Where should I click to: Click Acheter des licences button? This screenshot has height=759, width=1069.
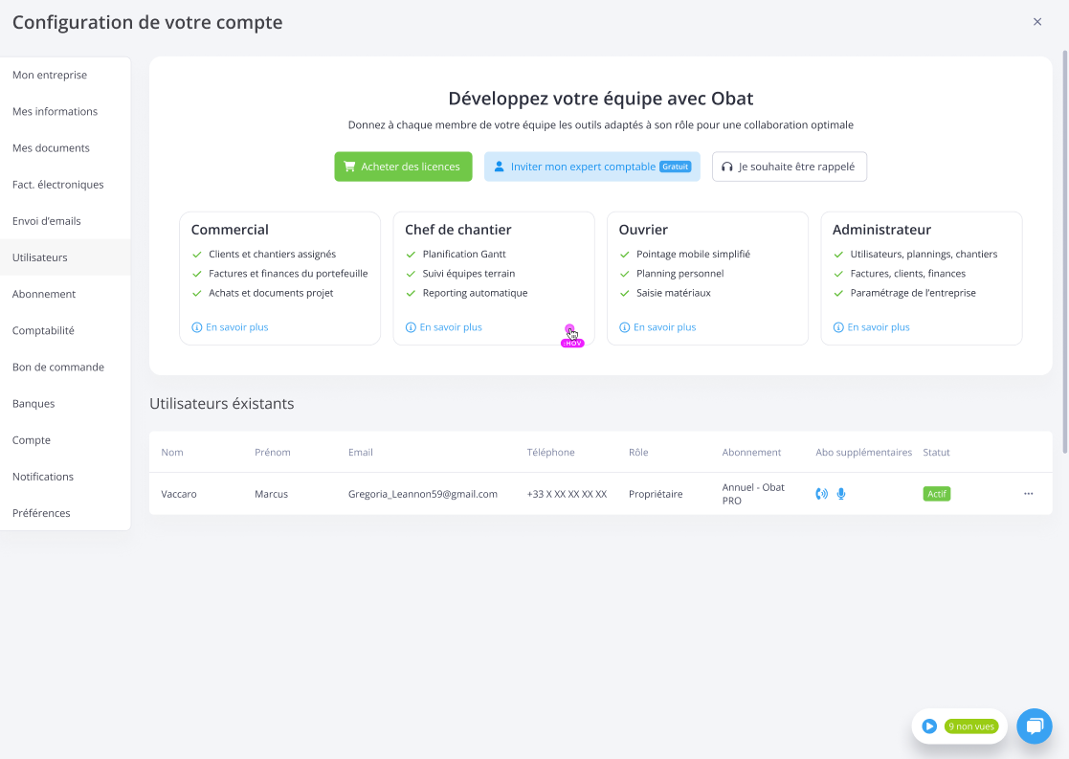coord(402,167)
